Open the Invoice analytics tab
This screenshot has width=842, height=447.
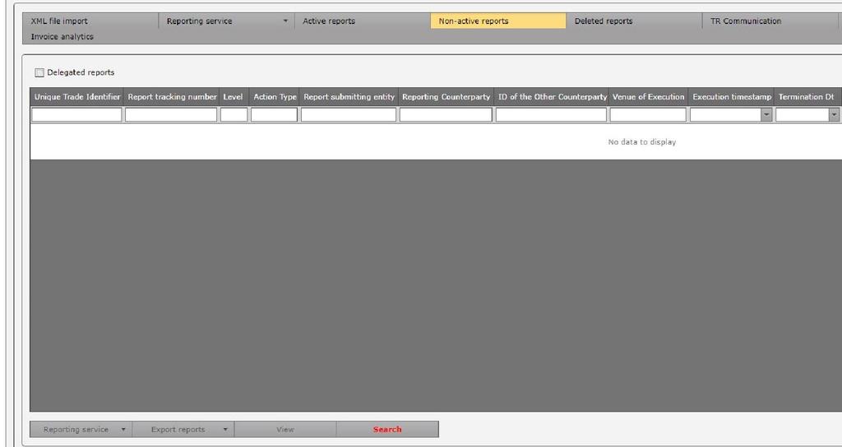click(62, 36)
